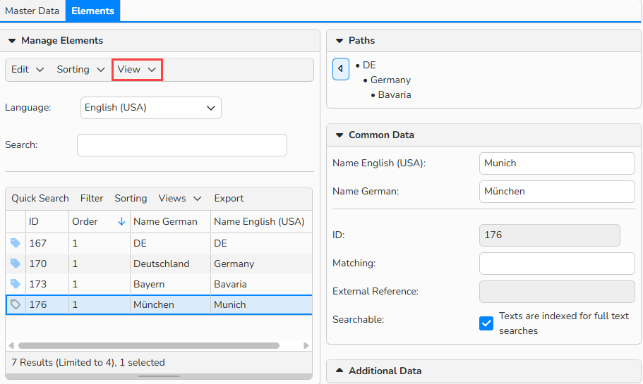Open the Sorting dropdown in Manage Elements toolbar
Screen dimensions: 643x384
point(80,70)
